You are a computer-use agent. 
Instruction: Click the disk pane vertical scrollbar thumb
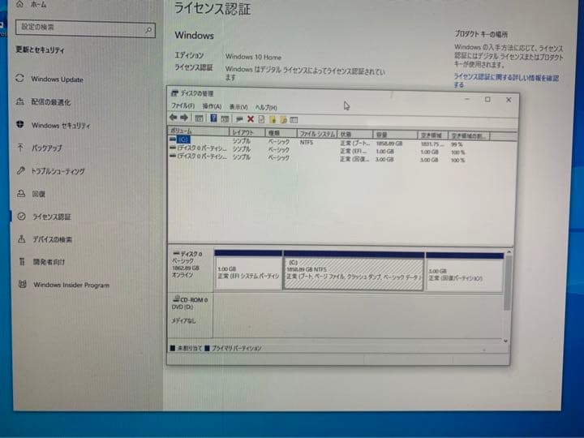(x=507, y=282)
